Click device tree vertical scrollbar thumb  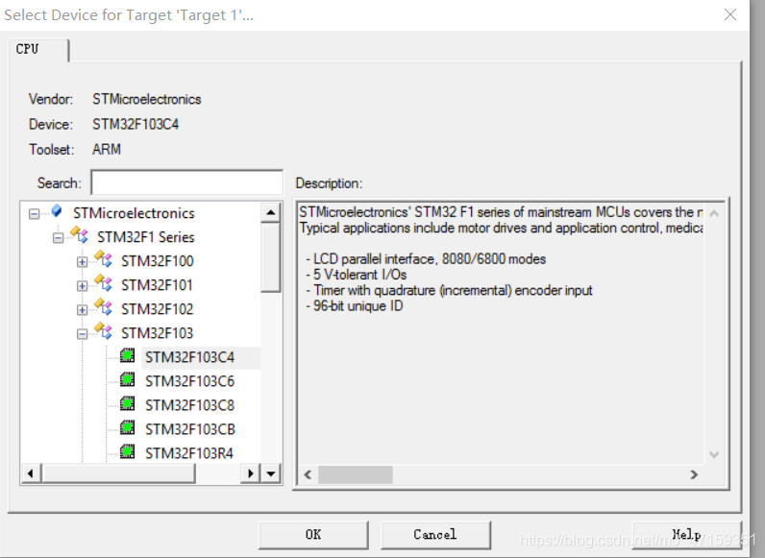pos(271,257)
